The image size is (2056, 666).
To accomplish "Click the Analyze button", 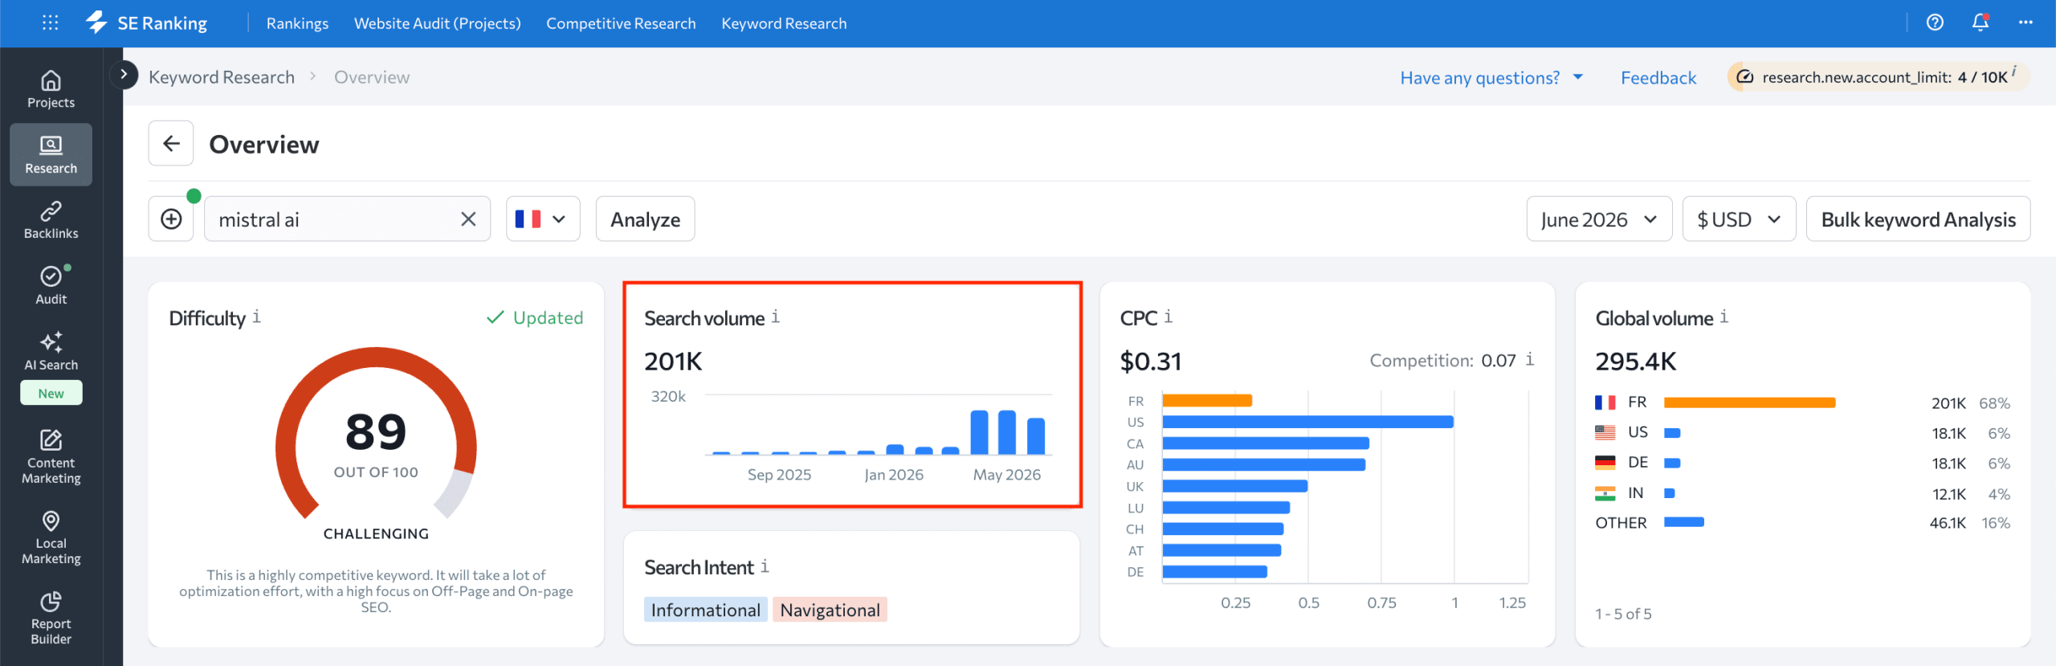I will [645, 219].
